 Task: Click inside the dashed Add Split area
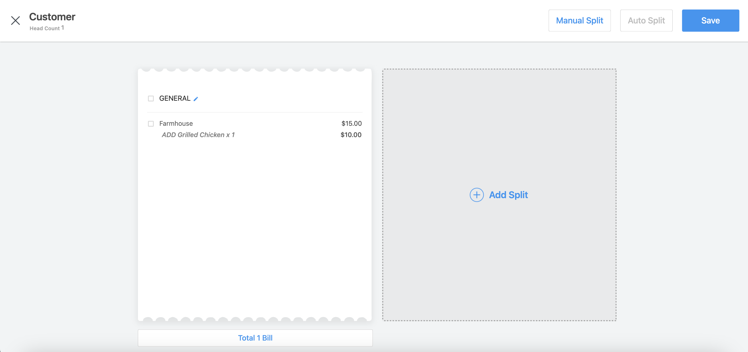(x=499, y=261)
